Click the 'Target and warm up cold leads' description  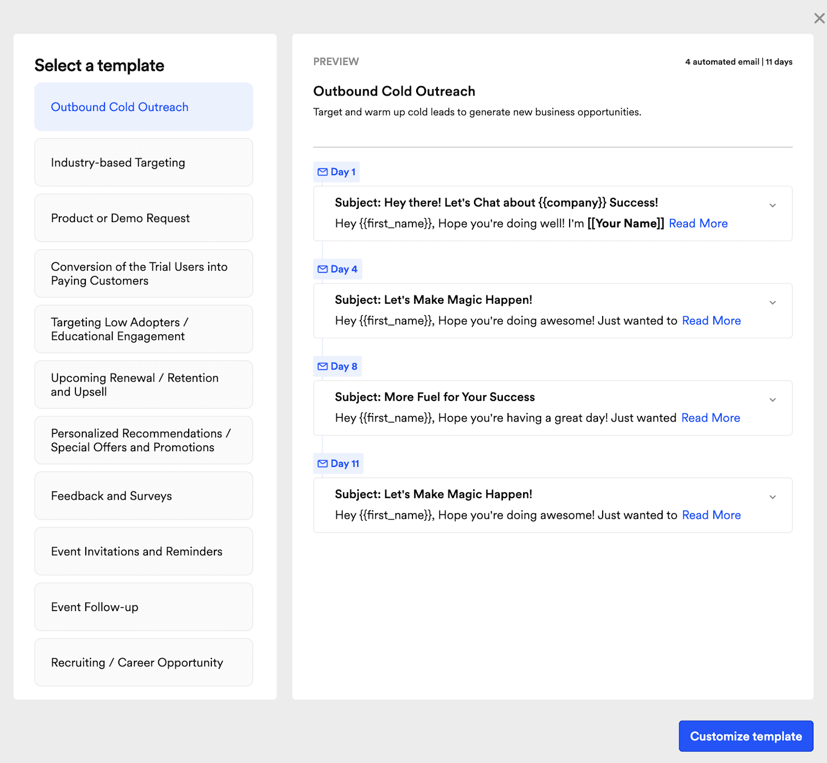(x=477, y=112)
